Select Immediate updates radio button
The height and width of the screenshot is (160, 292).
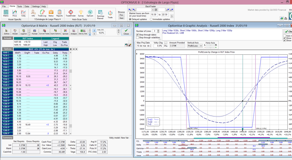[x=151, y=19]
